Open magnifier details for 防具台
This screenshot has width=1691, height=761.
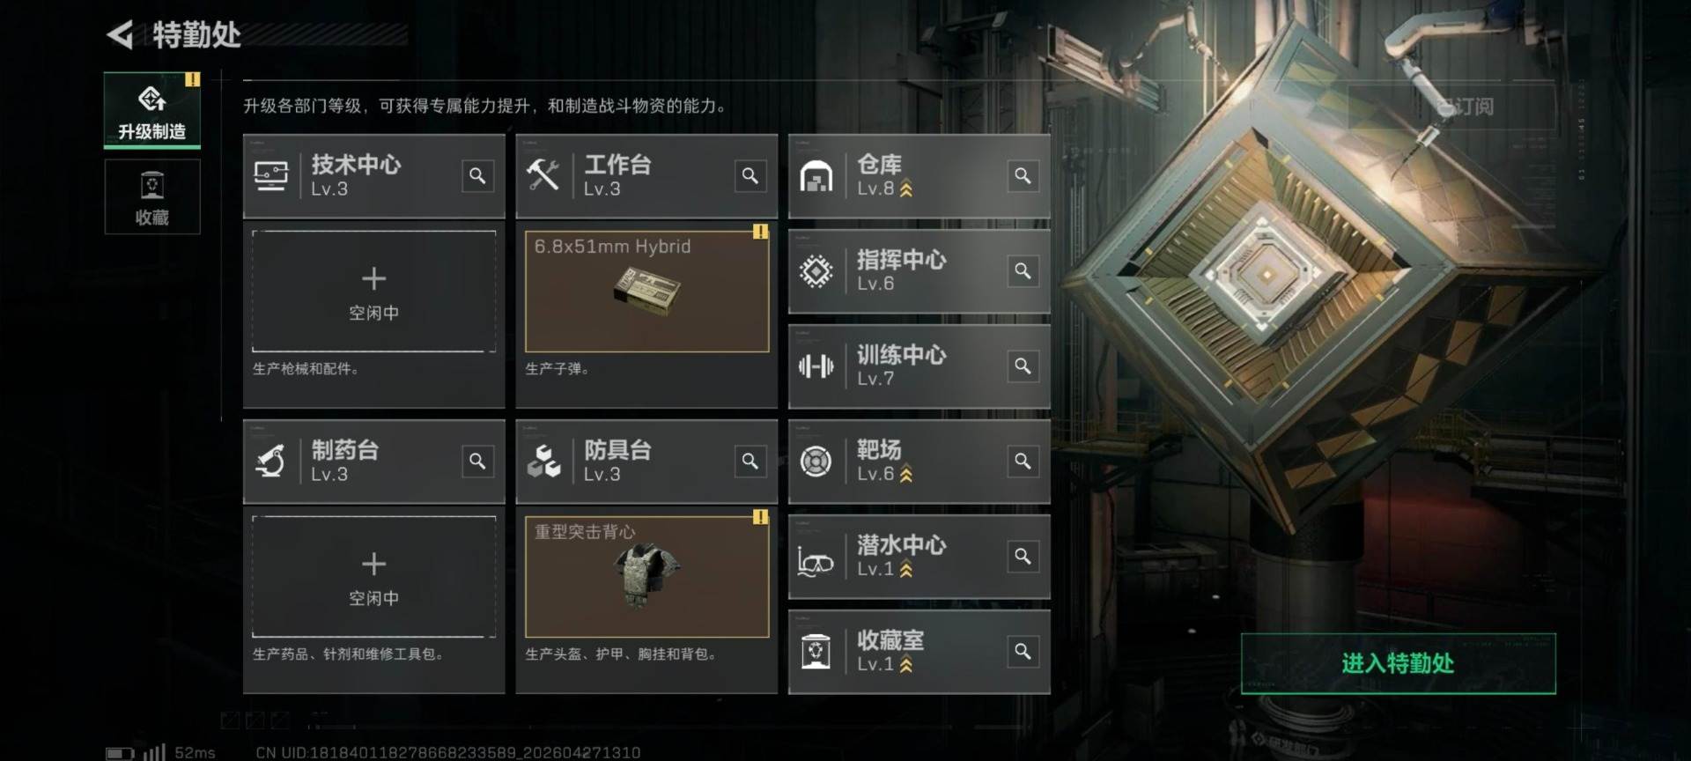pyautogui.click(x=750, y=461)
